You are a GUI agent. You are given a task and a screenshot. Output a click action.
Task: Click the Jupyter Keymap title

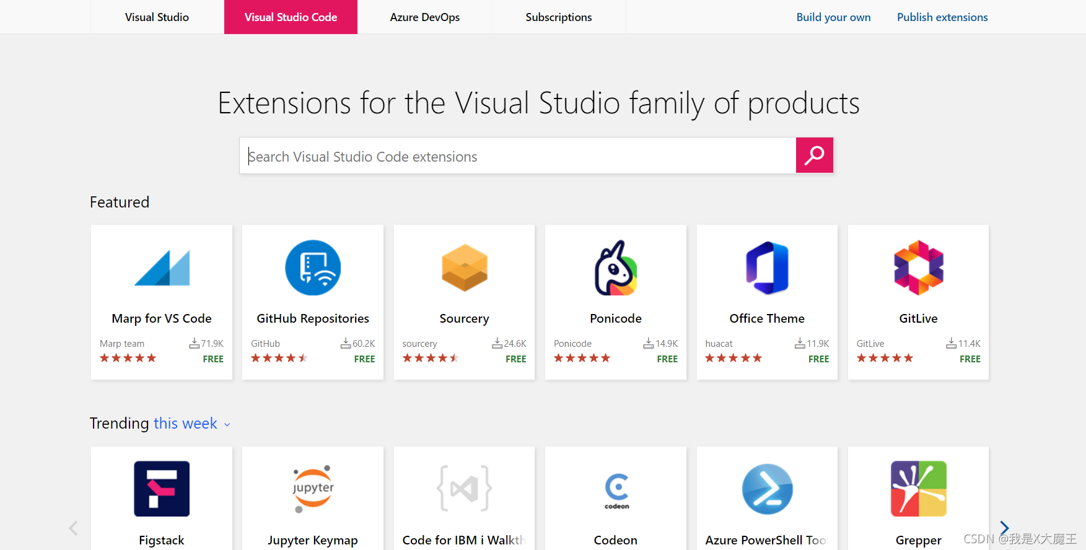pos(313,540)
